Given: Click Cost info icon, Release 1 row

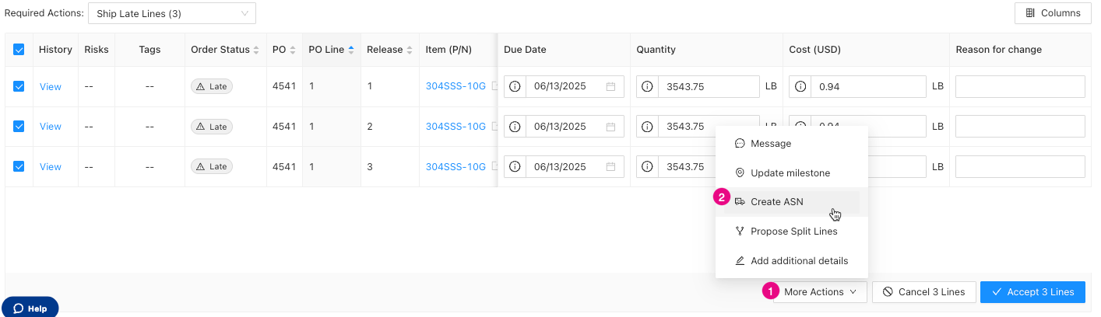Looking at the screenshot, I should (x=800, y=87).
